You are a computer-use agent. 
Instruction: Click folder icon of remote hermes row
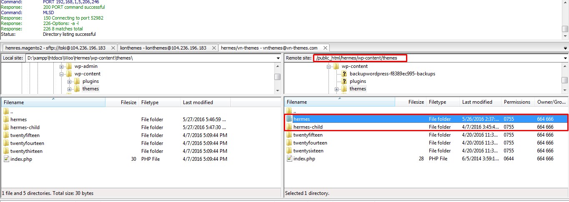pyautogui.click(x=289, y=119)
